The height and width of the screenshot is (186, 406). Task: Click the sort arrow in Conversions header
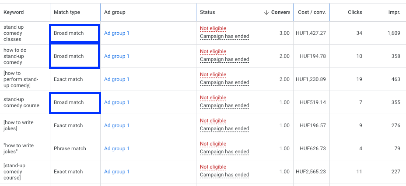pyautogui.click(x=266, y=12)
